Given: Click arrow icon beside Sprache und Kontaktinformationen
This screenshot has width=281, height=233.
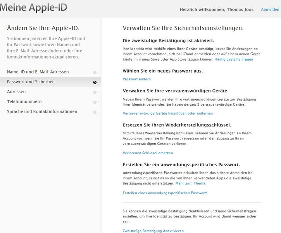Looking at the screenshot, I should tap(95, 112).
